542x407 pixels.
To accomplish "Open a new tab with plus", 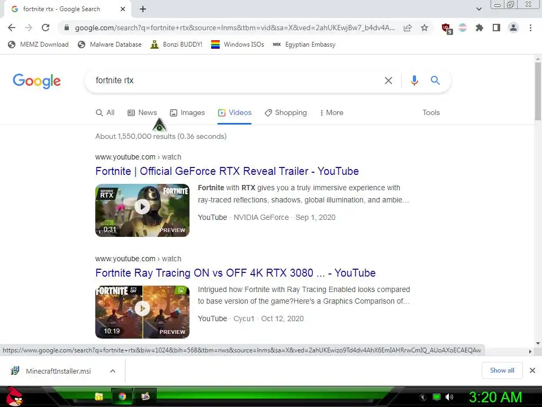I will (143, 10).
